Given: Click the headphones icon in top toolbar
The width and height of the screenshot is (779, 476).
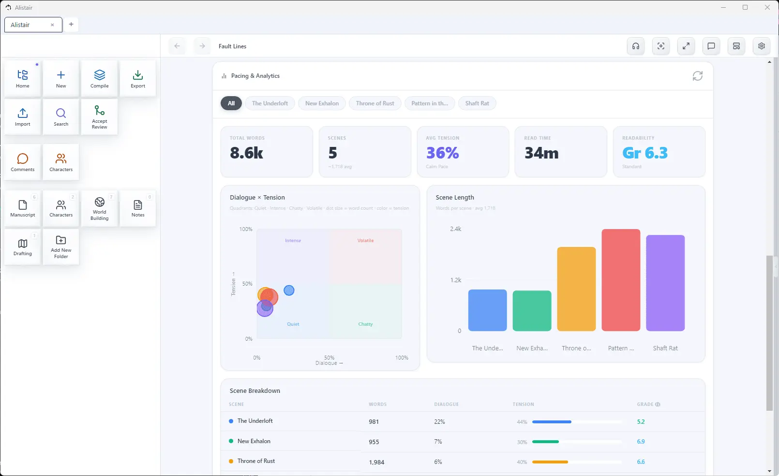Looking at the screenshot, I should pyautogui.click(x=636, y=46).
